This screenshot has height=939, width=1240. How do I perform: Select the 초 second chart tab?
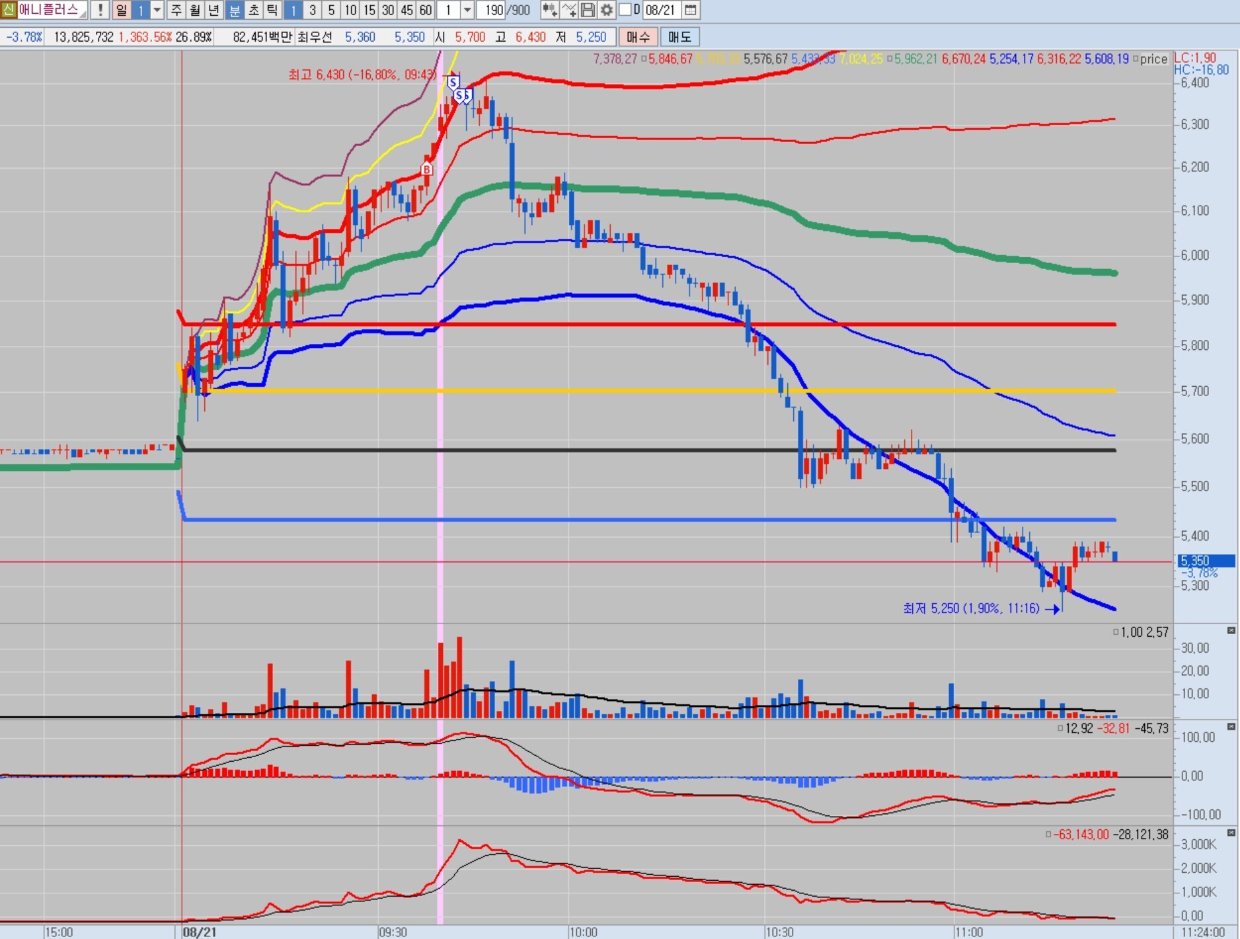click(253, 10)
